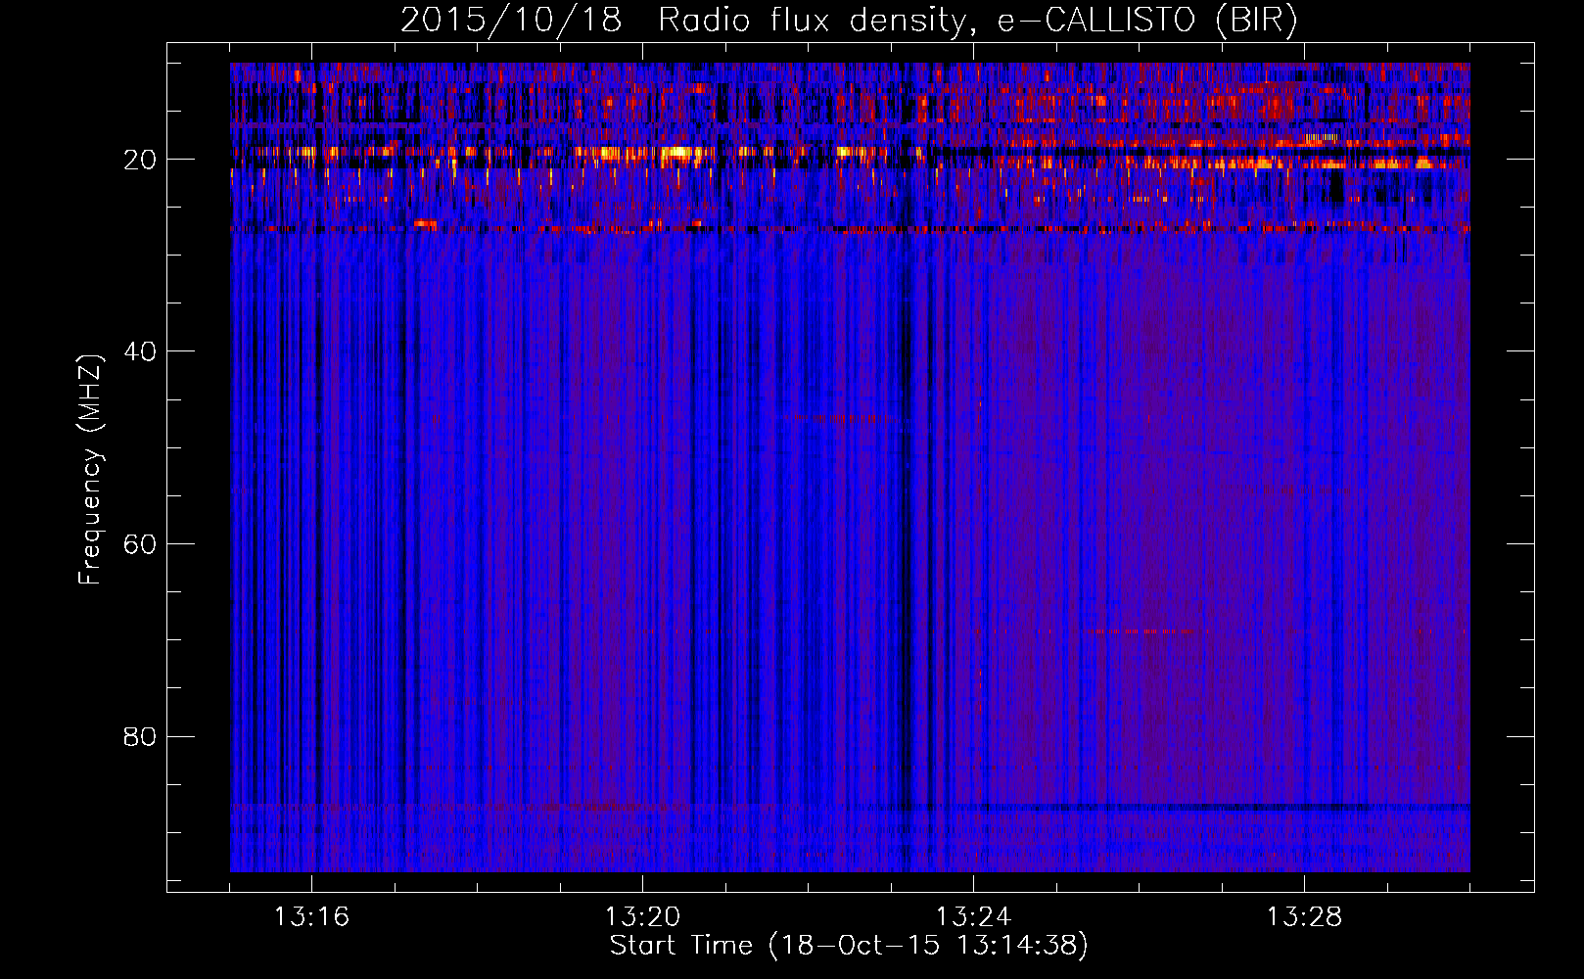Click the 40 MHz frequency label

pos(141,351)
